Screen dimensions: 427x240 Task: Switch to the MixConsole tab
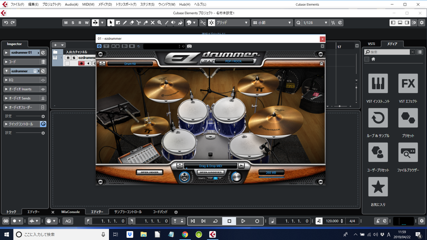(x=70, y=212)
